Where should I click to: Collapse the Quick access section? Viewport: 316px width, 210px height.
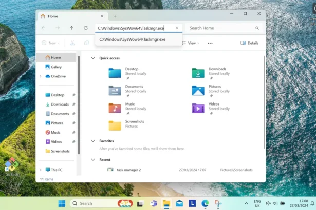[93, 58]
